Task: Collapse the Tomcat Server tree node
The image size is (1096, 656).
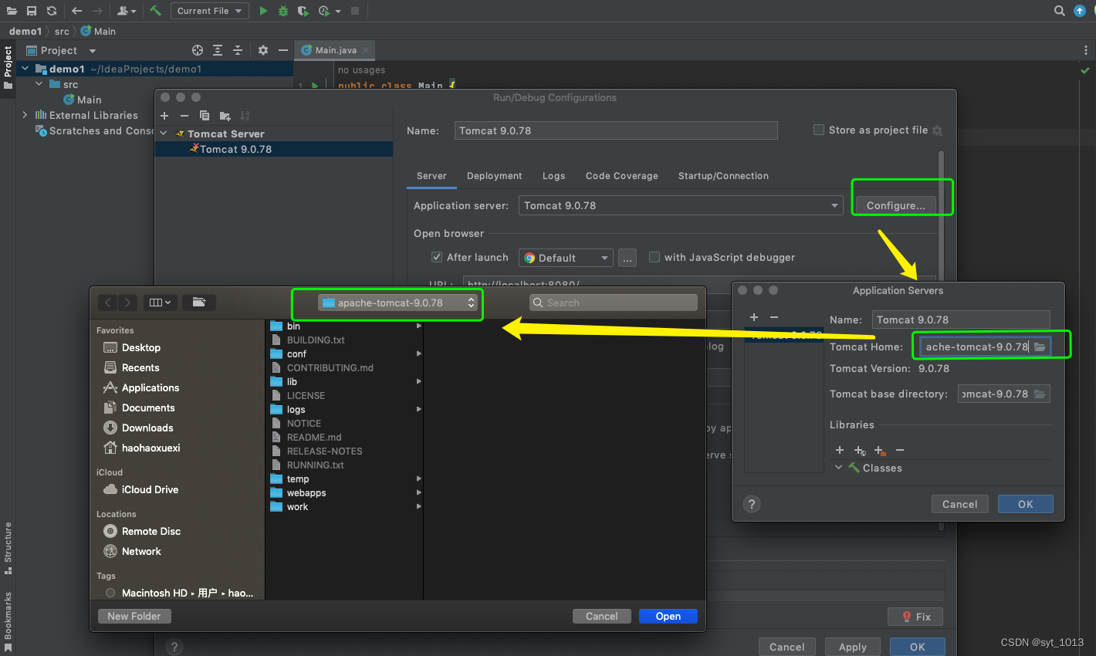Action: [x=164, y=134]
